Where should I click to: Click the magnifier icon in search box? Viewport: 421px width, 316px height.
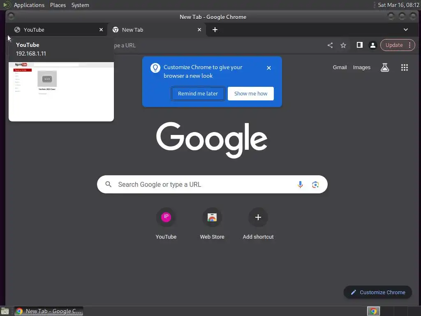pos(108,184)
